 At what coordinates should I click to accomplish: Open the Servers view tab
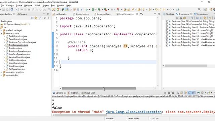point(22,14)
